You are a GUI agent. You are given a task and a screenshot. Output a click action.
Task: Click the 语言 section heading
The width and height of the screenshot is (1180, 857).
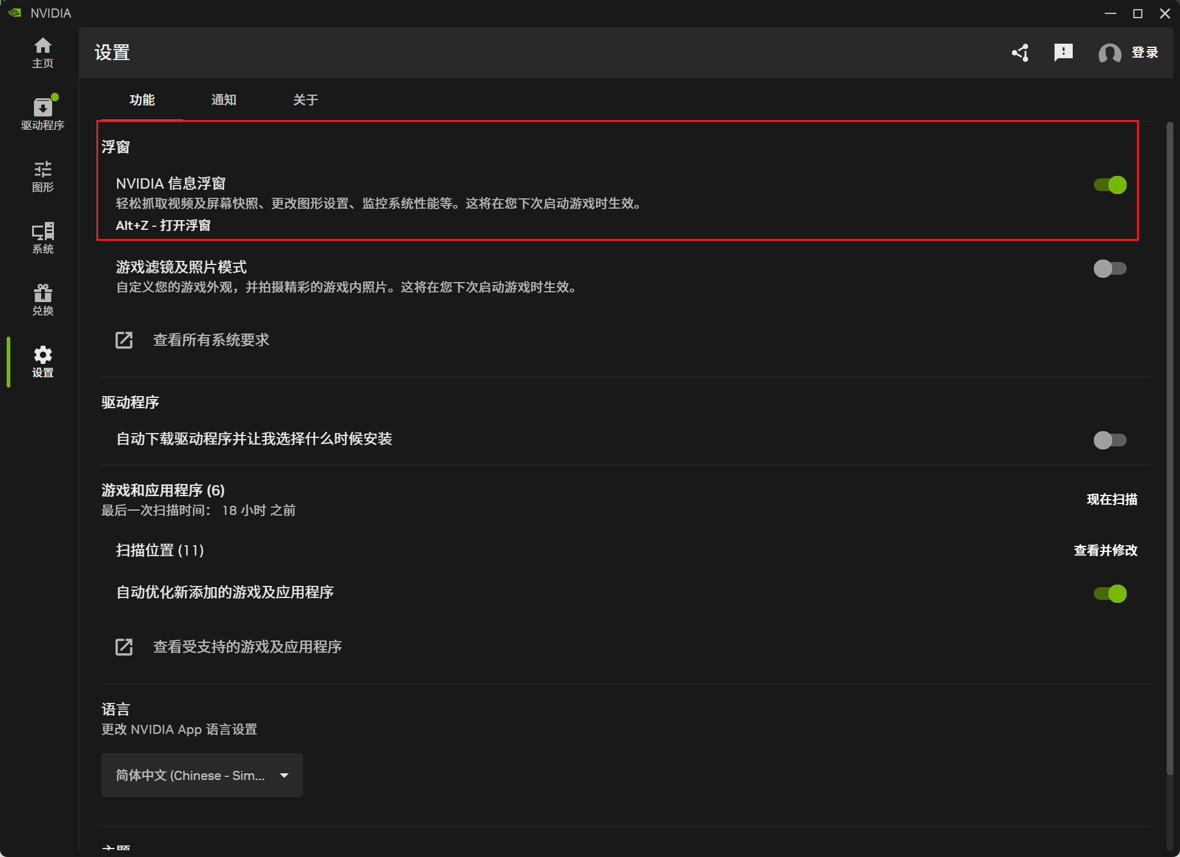pyautogui.click(x=115, y=709)
